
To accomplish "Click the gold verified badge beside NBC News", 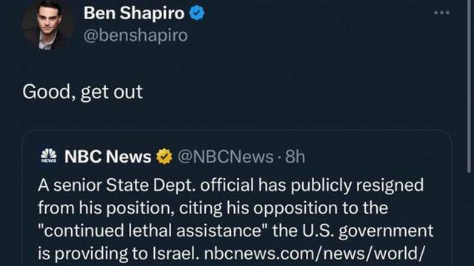I will (164, 157).
